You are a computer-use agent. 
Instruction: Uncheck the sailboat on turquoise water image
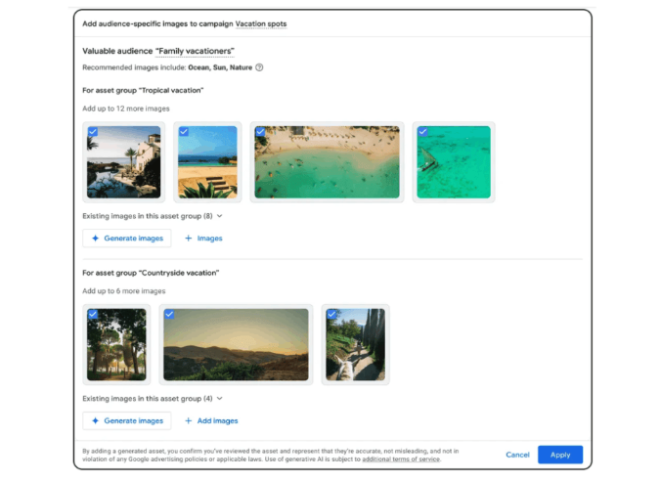[422, 132]
